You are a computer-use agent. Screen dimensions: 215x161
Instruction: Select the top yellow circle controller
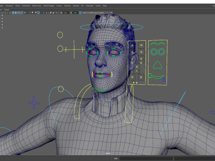pyautogui.click(x=60, y=35)
